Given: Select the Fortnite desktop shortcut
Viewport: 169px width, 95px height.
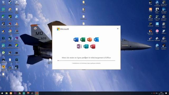Looking at the screenshot, I should coord(157,25).
